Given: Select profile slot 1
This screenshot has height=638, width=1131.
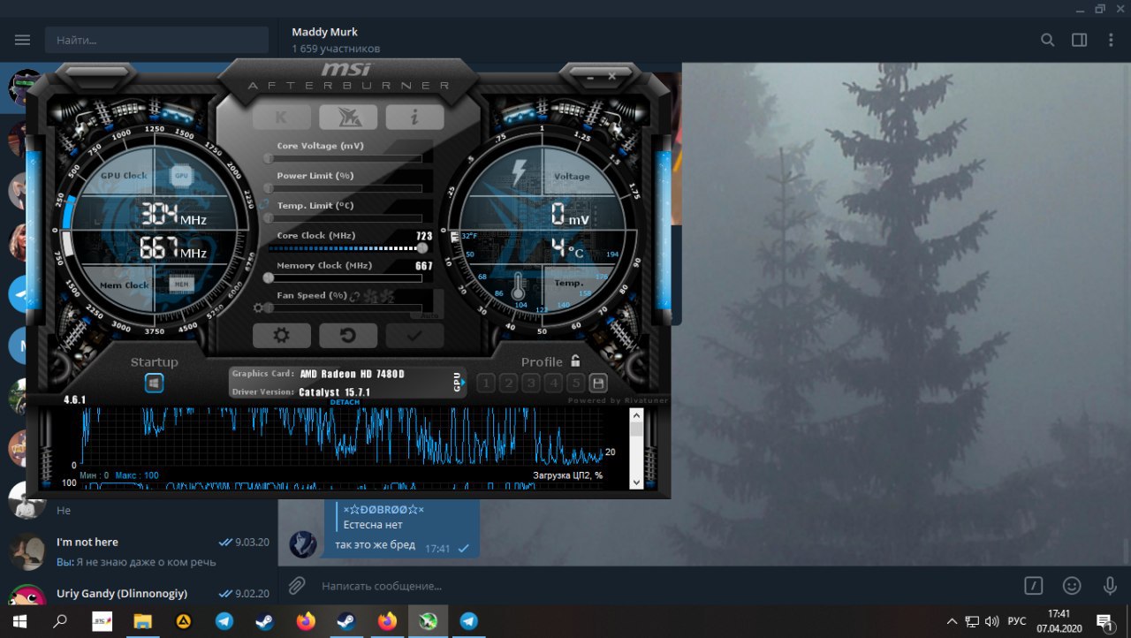Looking at the screenshot, I should coord(485,384).
